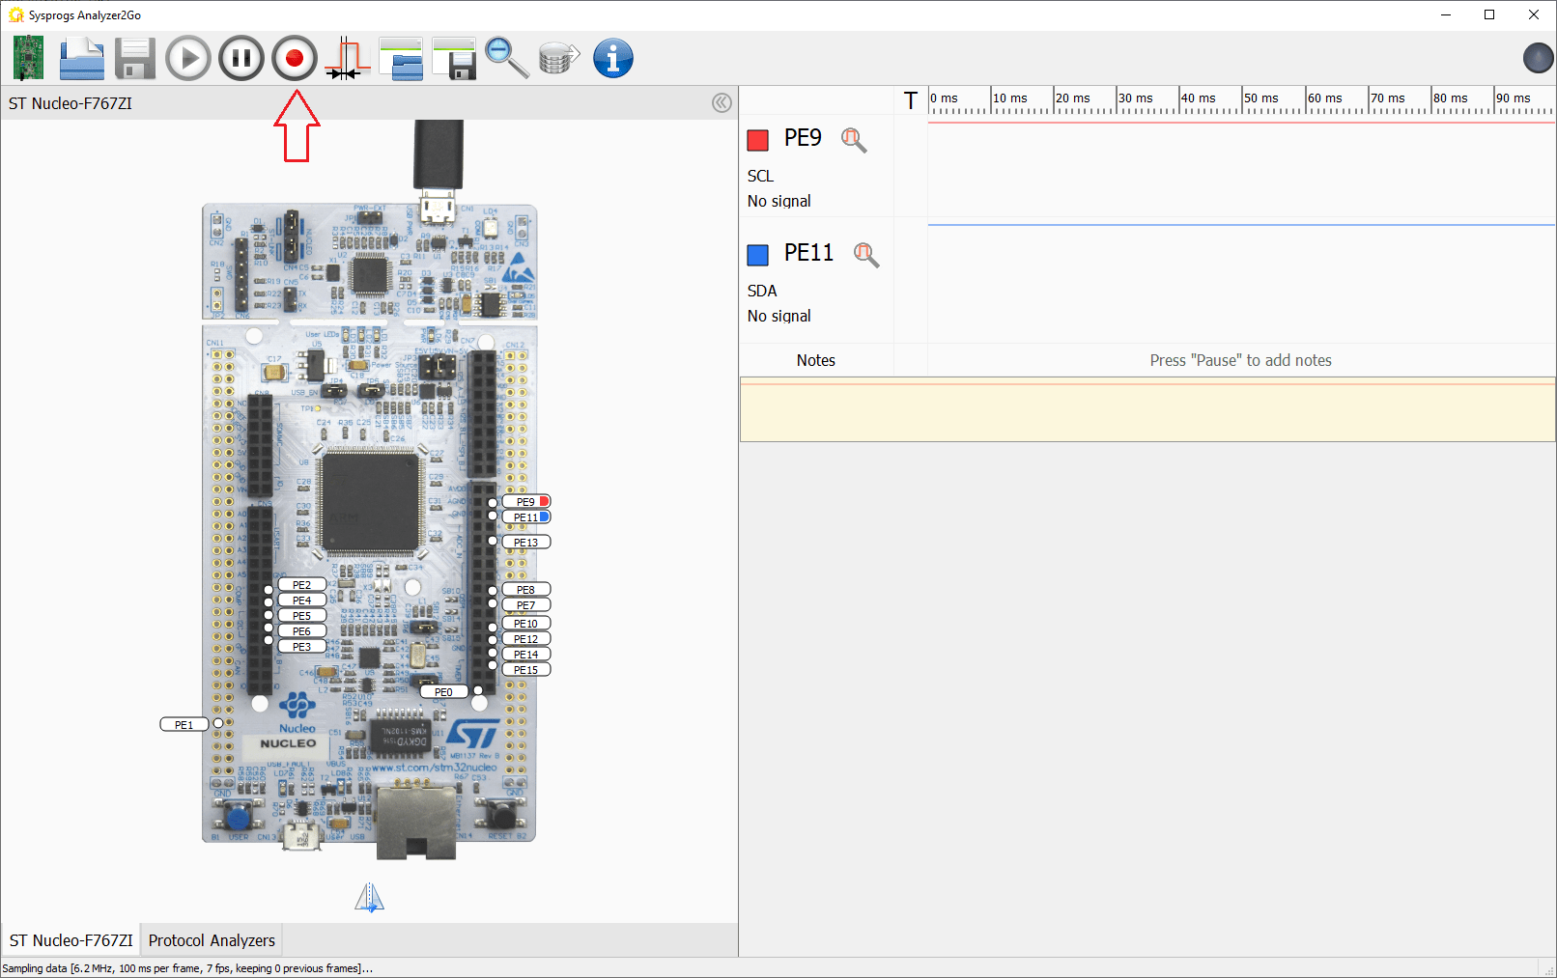Click the magnifier icon next to PE9
Image resolution: width=1557 pixels, height=978 pixels.
[x=854, y=140]
